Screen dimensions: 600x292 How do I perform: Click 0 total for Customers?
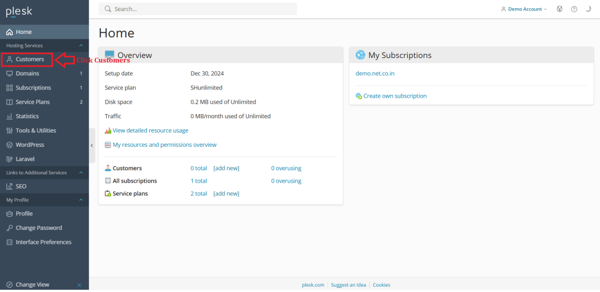tap(199, 168)
